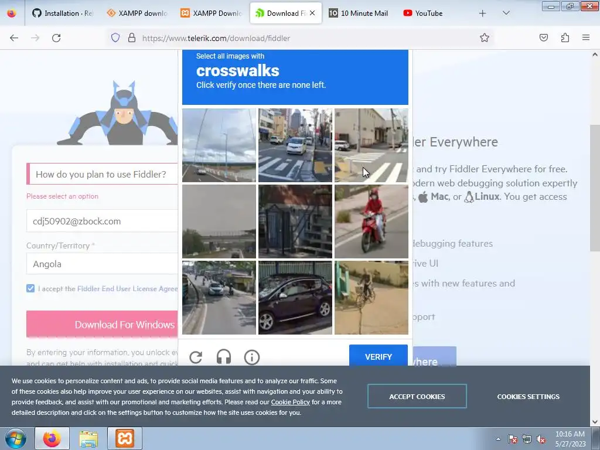The width and height of the screenshot is (600, 450).
Task: Open the Action Center flag icon
Action: click(513, 439)
